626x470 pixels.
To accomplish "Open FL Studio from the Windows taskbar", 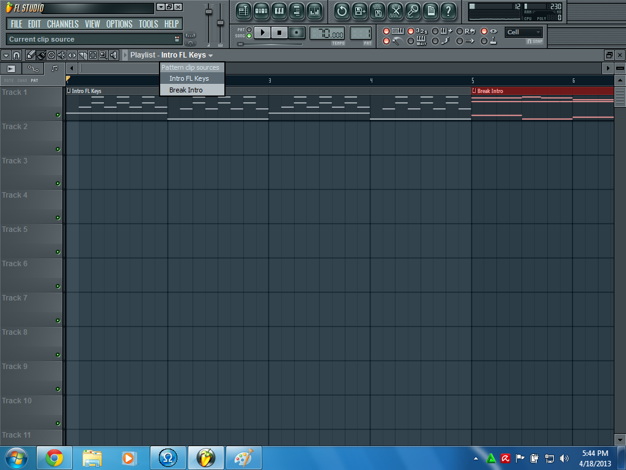I will tap(206, 458).
